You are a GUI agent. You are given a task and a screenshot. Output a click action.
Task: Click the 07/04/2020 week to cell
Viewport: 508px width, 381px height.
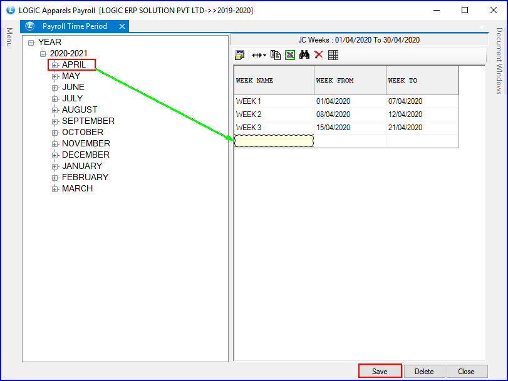tap(422, 101)
